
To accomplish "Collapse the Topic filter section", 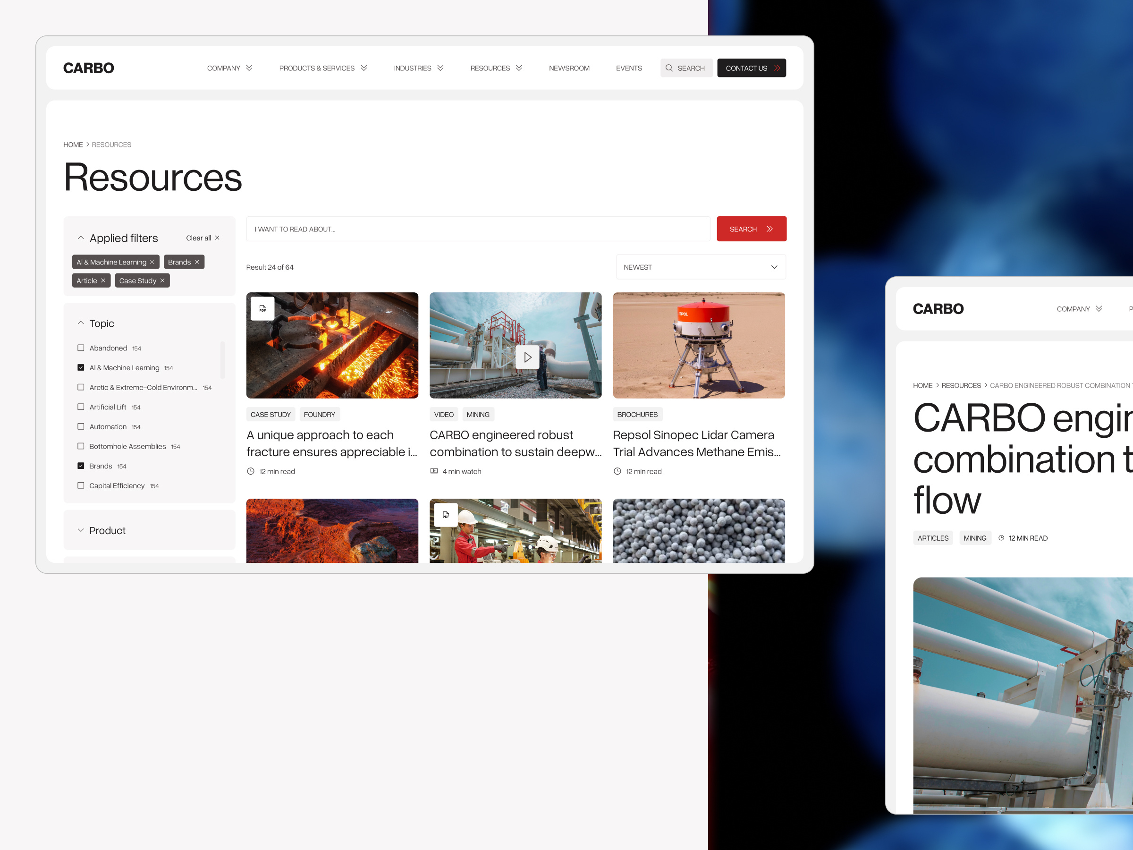I will pyautogui.click(x=80, y=323).
